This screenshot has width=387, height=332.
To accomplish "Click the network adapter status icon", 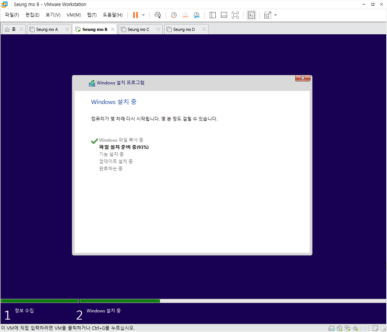I will click(x=347, y=328).
